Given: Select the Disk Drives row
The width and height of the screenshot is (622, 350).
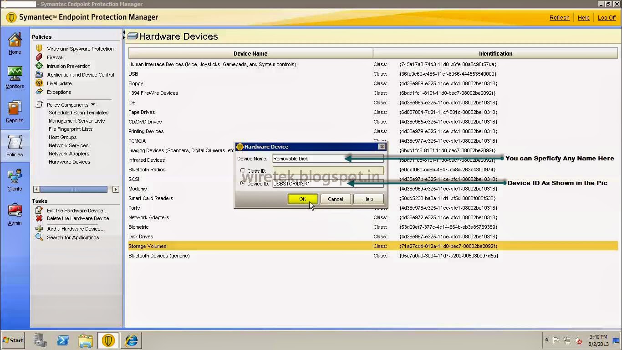Looking at the screenshot, I should pos(373,237).
